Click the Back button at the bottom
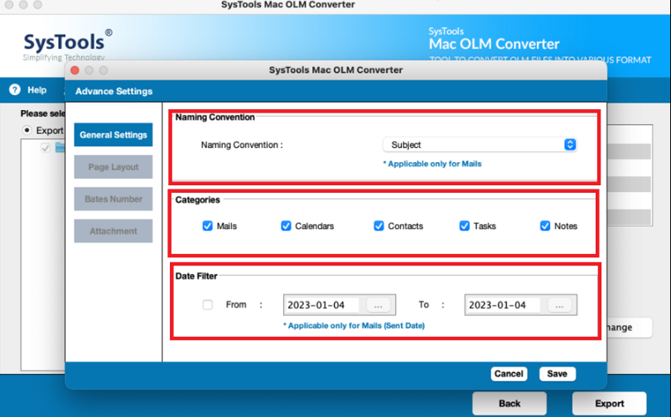The height and width of the screenshot is (417, 671). coord(509,403)
